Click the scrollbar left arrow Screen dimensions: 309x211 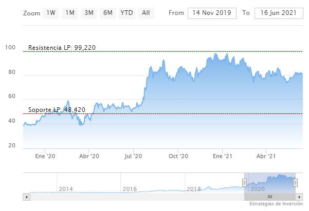point(26,197)
